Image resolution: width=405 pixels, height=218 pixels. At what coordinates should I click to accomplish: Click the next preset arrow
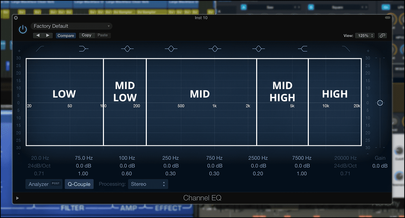click(x=48, y=35)
